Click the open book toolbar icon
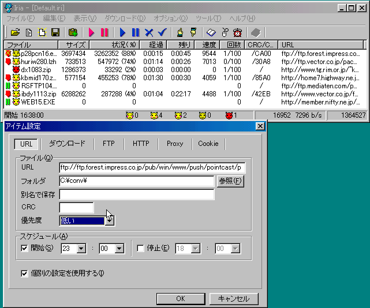 [211, 32]
